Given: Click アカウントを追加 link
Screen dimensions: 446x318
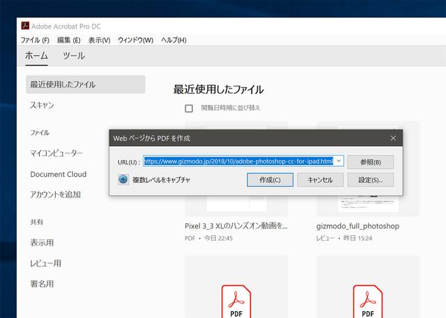Looking at the screenshot, I should click(56, 195).
